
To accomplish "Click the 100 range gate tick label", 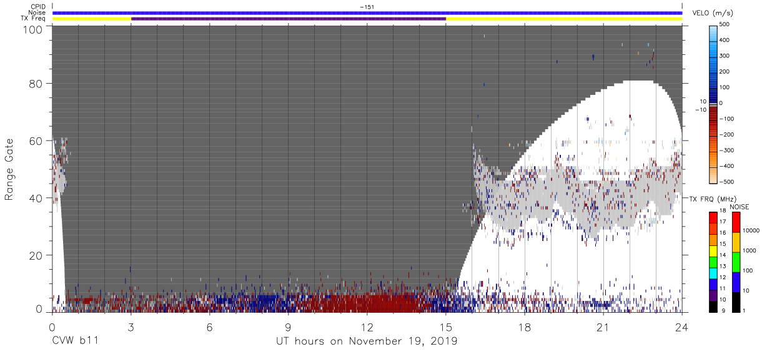I will [x=32, y=29].
